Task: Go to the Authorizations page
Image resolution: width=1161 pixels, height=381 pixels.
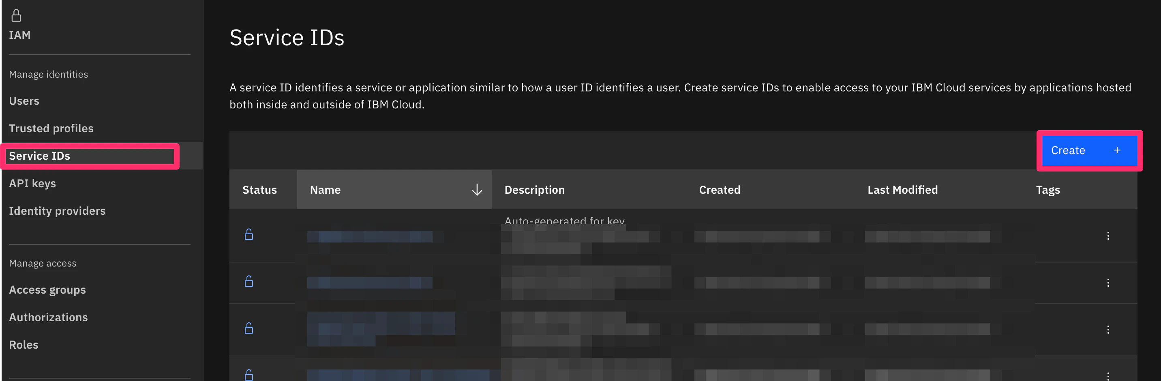Action: click(x=48, y=317)
